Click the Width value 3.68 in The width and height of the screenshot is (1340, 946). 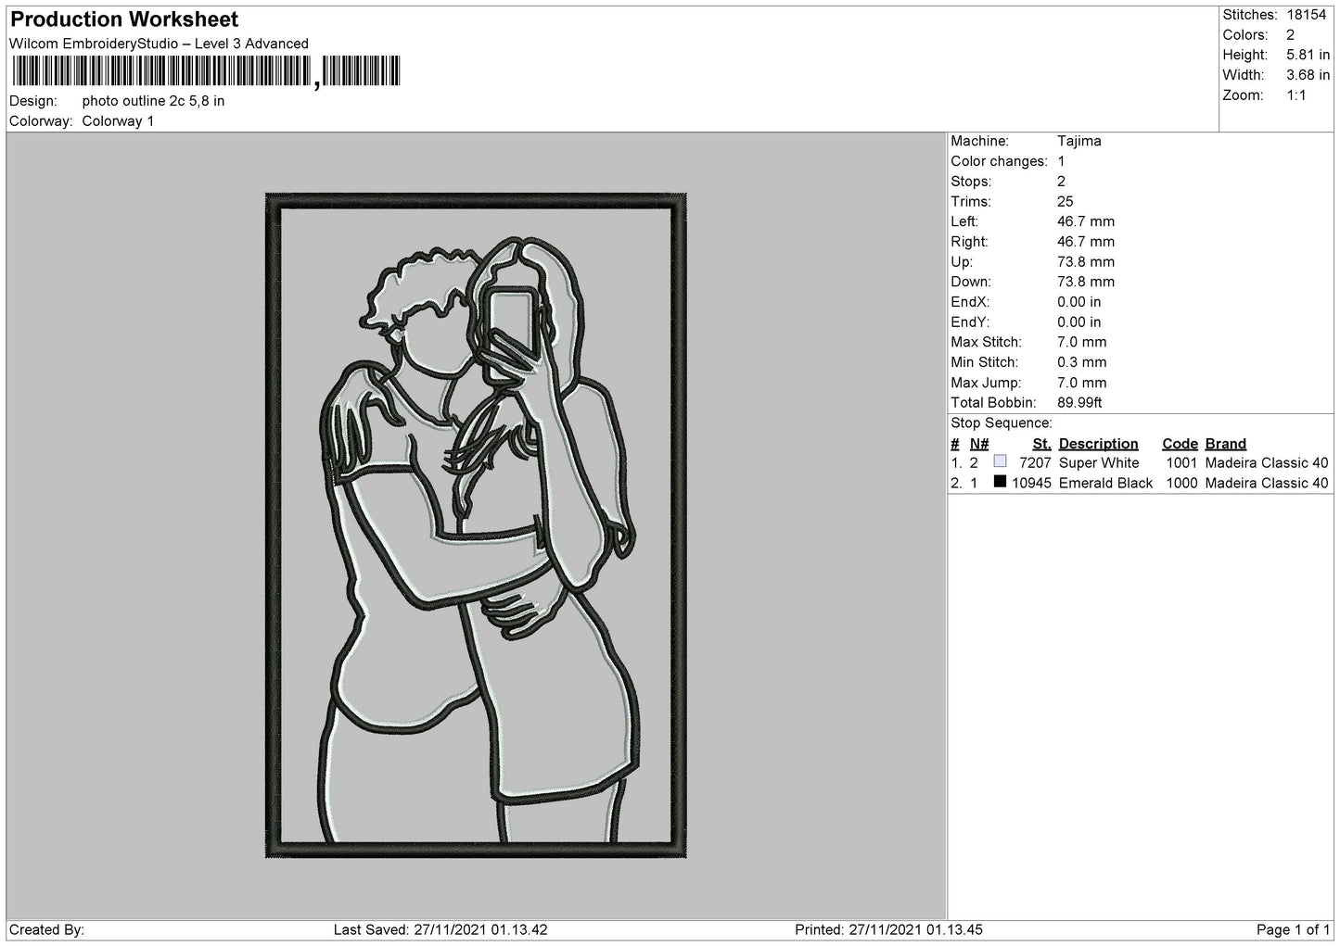coord(1308,75)
